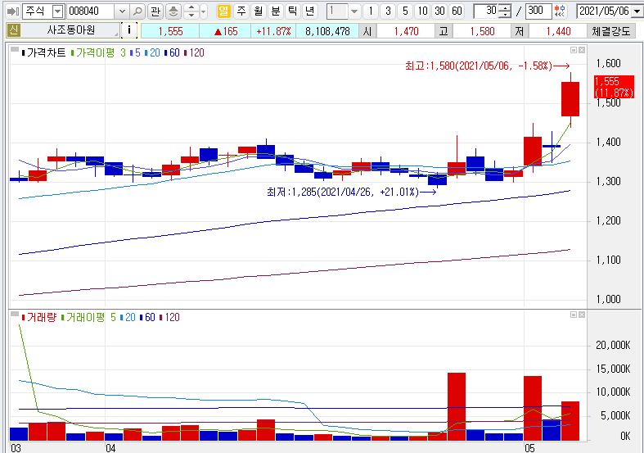This screenshot has width=644, height=453.
Task: Click the low price 1,440
Action: 558,31
